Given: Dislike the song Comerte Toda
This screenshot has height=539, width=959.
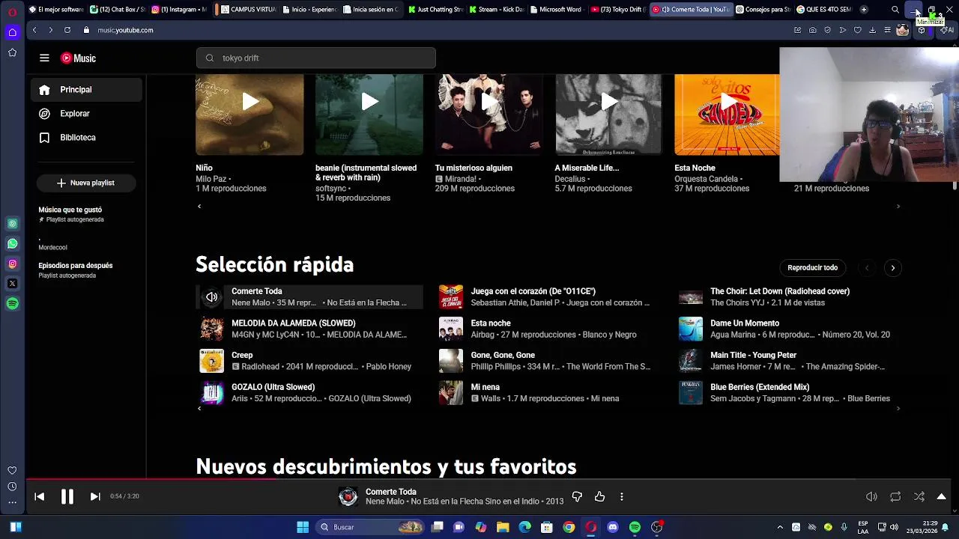Looking at the screenshot, I should [577, 496].
